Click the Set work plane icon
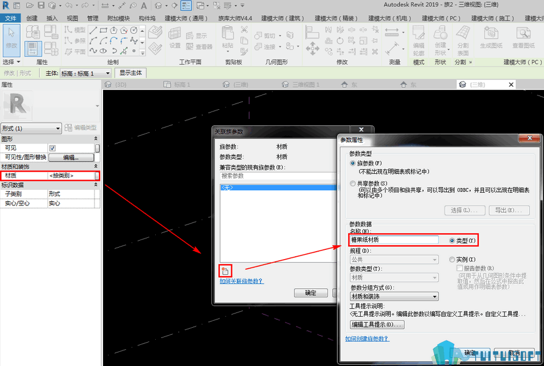 (175, 37)
